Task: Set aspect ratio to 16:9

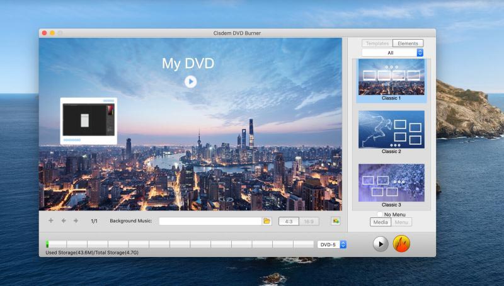Action: click(309, 221)
